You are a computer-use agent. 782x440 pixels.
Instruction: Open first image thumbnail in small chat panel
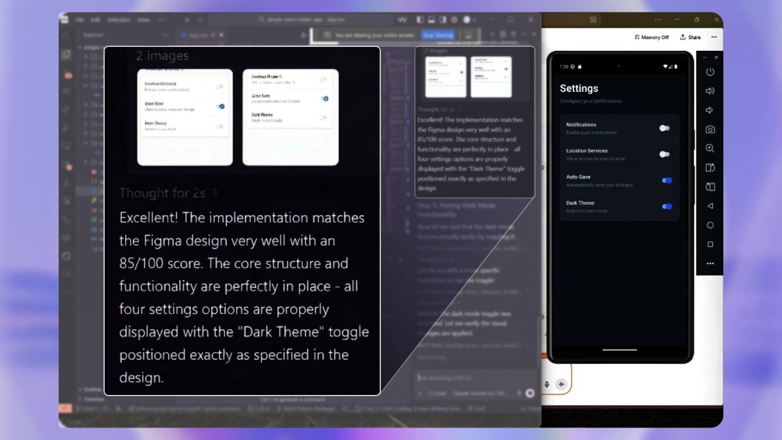(446, 77)
